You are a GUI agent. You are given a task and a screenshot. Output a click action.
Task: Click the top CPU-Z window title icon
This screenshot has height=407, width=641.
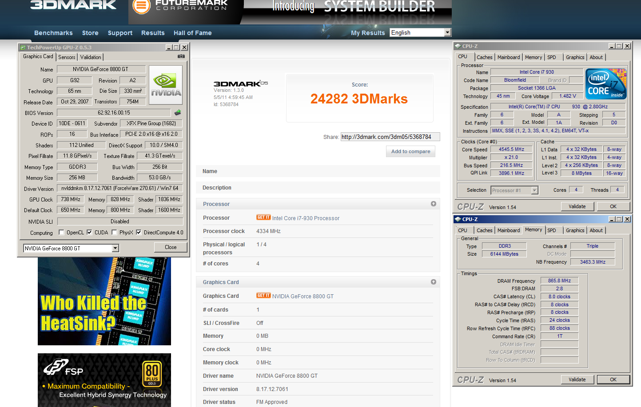click(x=458, y=46)
